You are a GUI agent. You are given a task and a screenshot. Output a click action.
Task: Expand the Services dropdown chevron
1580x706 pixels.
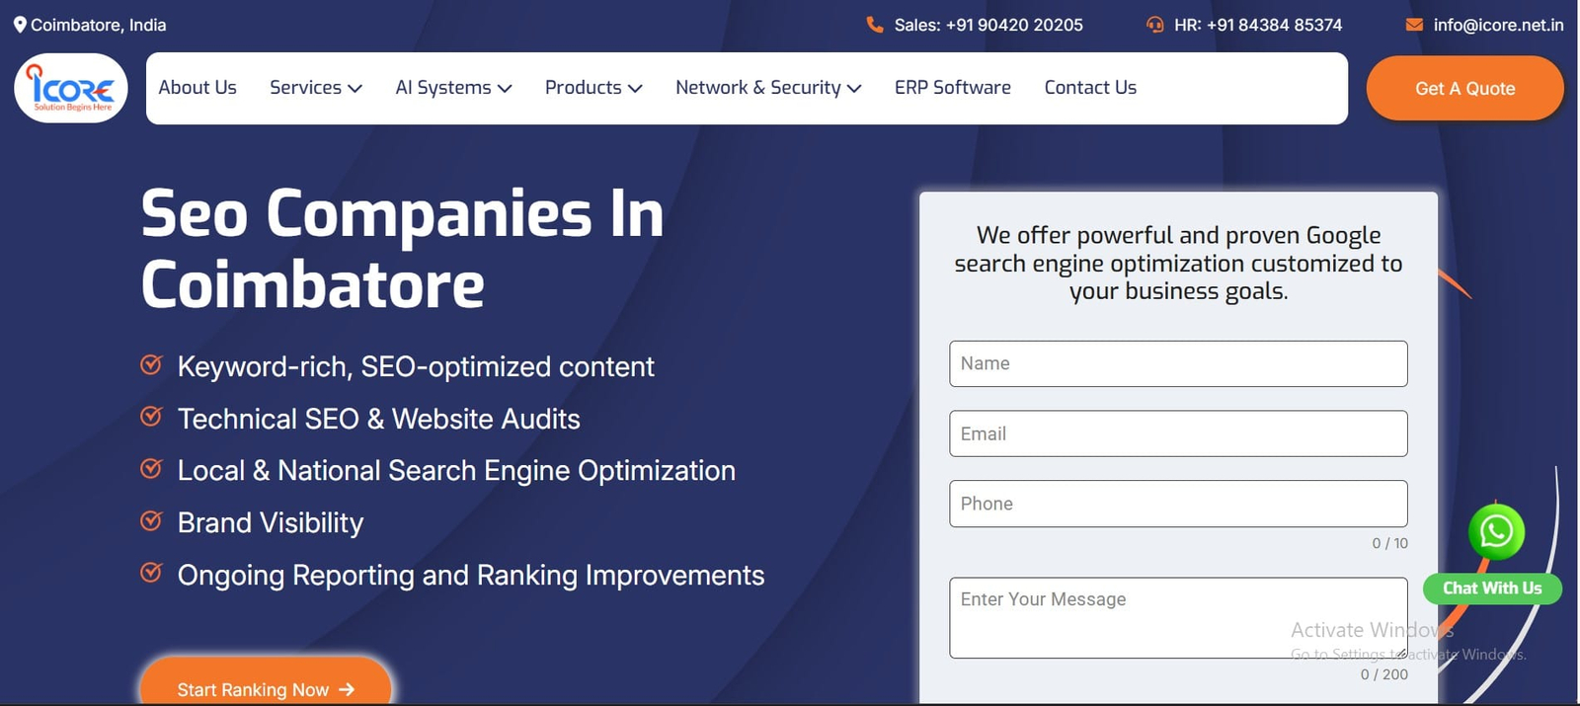point(355,89)
